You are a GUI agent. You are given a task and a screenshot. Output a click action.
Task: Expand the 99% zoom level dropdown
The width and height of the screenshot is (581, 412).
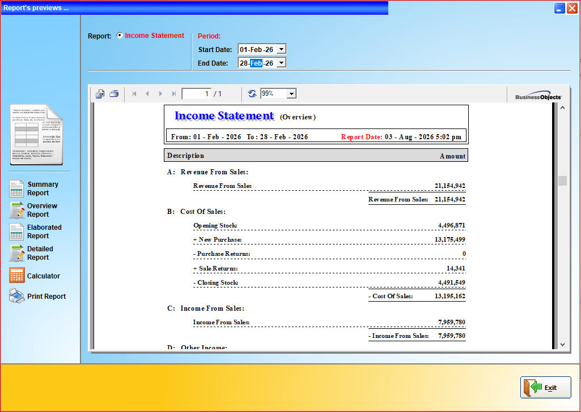pos(291,94)
